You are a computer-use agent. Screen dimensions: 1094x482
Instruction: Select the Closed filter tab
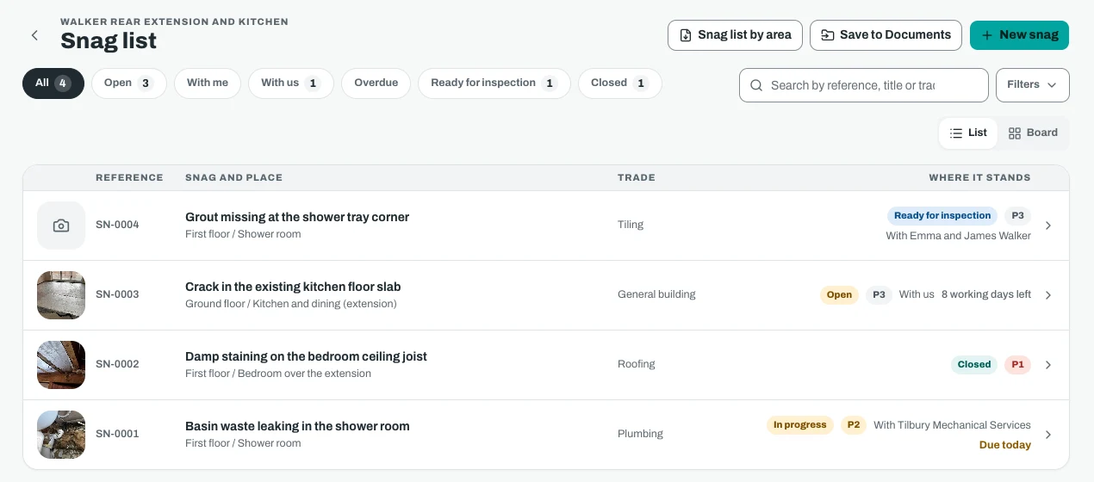tap(619, 83)
